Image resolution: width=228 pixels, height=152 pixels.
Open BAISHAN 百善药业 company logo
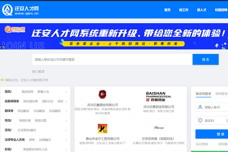[158, 97]
